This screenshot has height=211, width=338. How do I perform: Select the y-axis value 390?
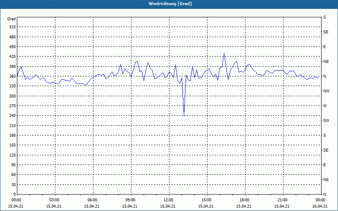[13, 67]
